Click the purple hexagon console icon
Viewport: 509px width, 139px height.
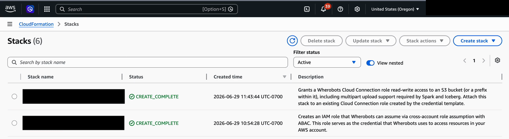[x=30, y=9]
